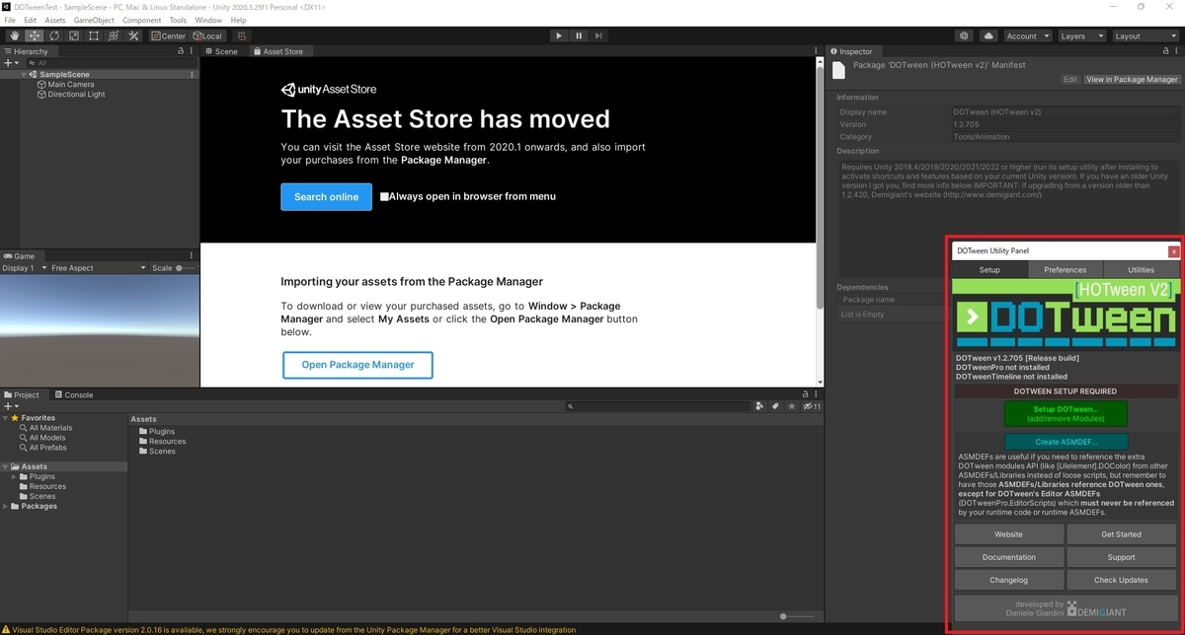Select the Rect tool

pyautogui.click(x=93, y=35)
